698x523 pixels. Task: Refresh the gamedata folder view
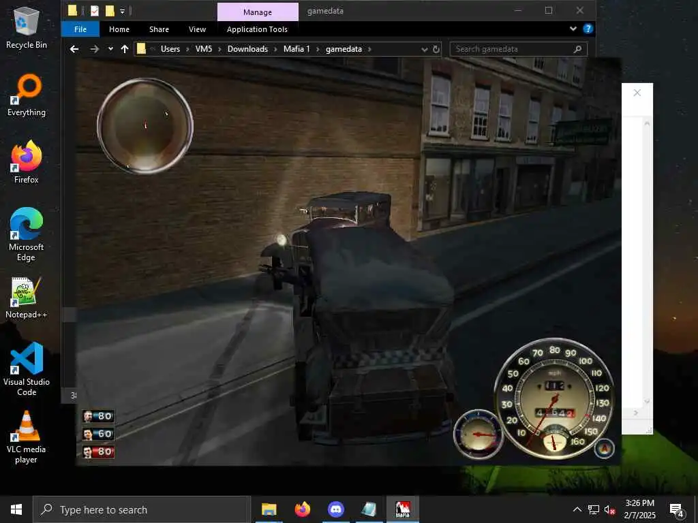pyautogui.click(x=436, y=49)
